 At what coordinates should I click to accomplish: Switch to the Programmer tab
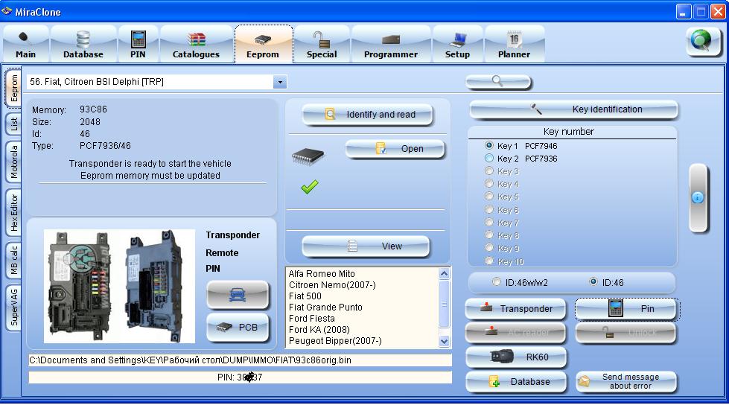[390, 44]
